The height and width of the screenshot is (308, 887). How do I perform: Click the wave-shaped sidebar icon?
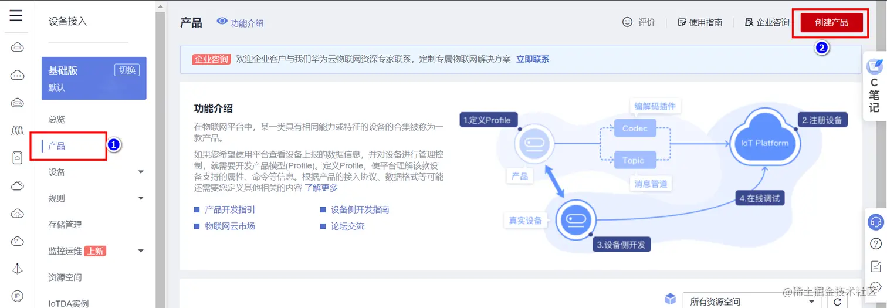click(18, 130)
